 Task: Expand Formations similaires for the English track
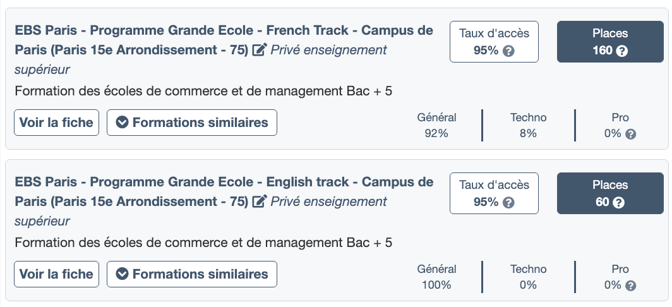coord(192,274)
